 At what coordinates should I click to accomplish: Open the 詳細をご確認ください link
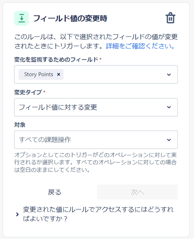click(140, 46)
